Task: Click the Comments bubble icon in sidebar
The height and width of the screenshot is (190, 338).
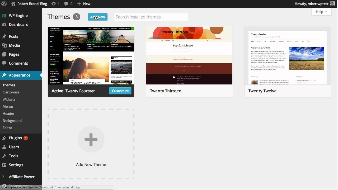Action: coord(4,63)
